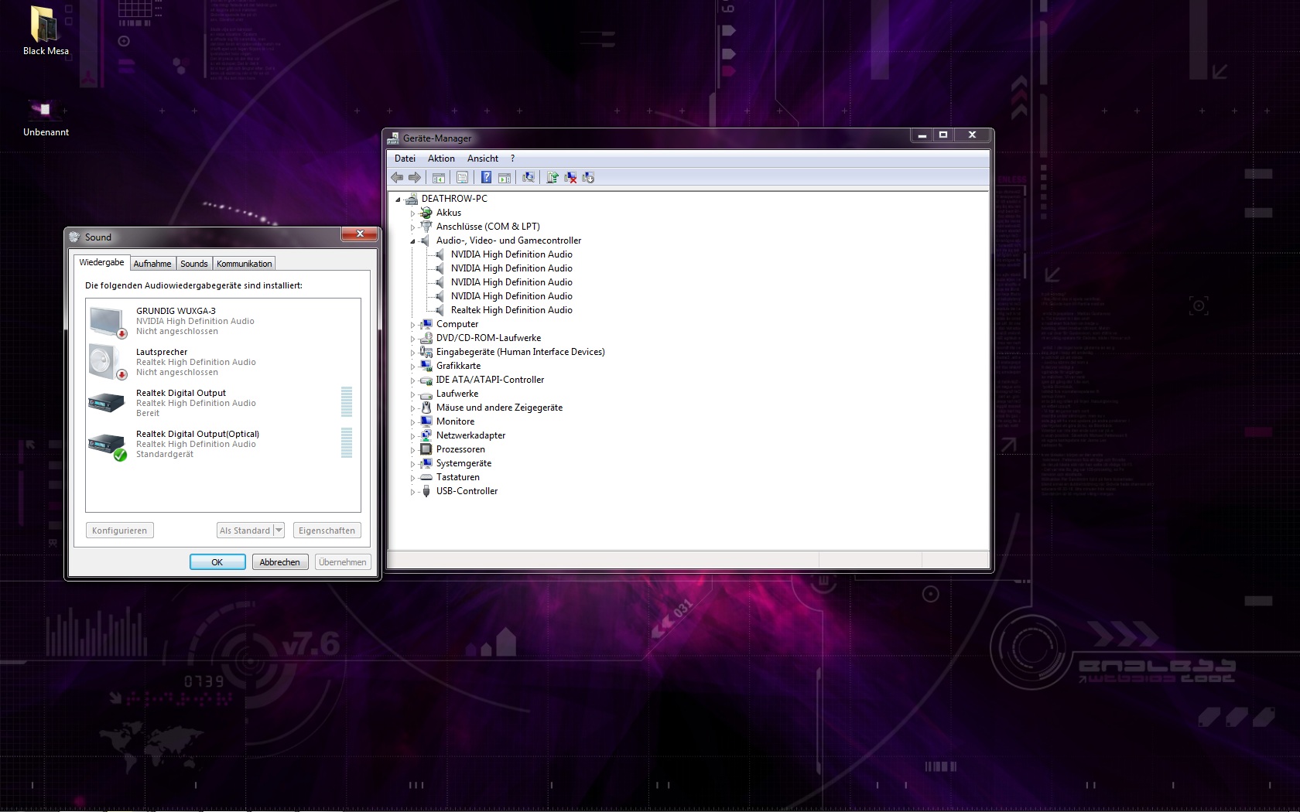The height and width of the screenshot is (812, 1300).
Task: Click OK in the Sound dialog
Action: 217,562
